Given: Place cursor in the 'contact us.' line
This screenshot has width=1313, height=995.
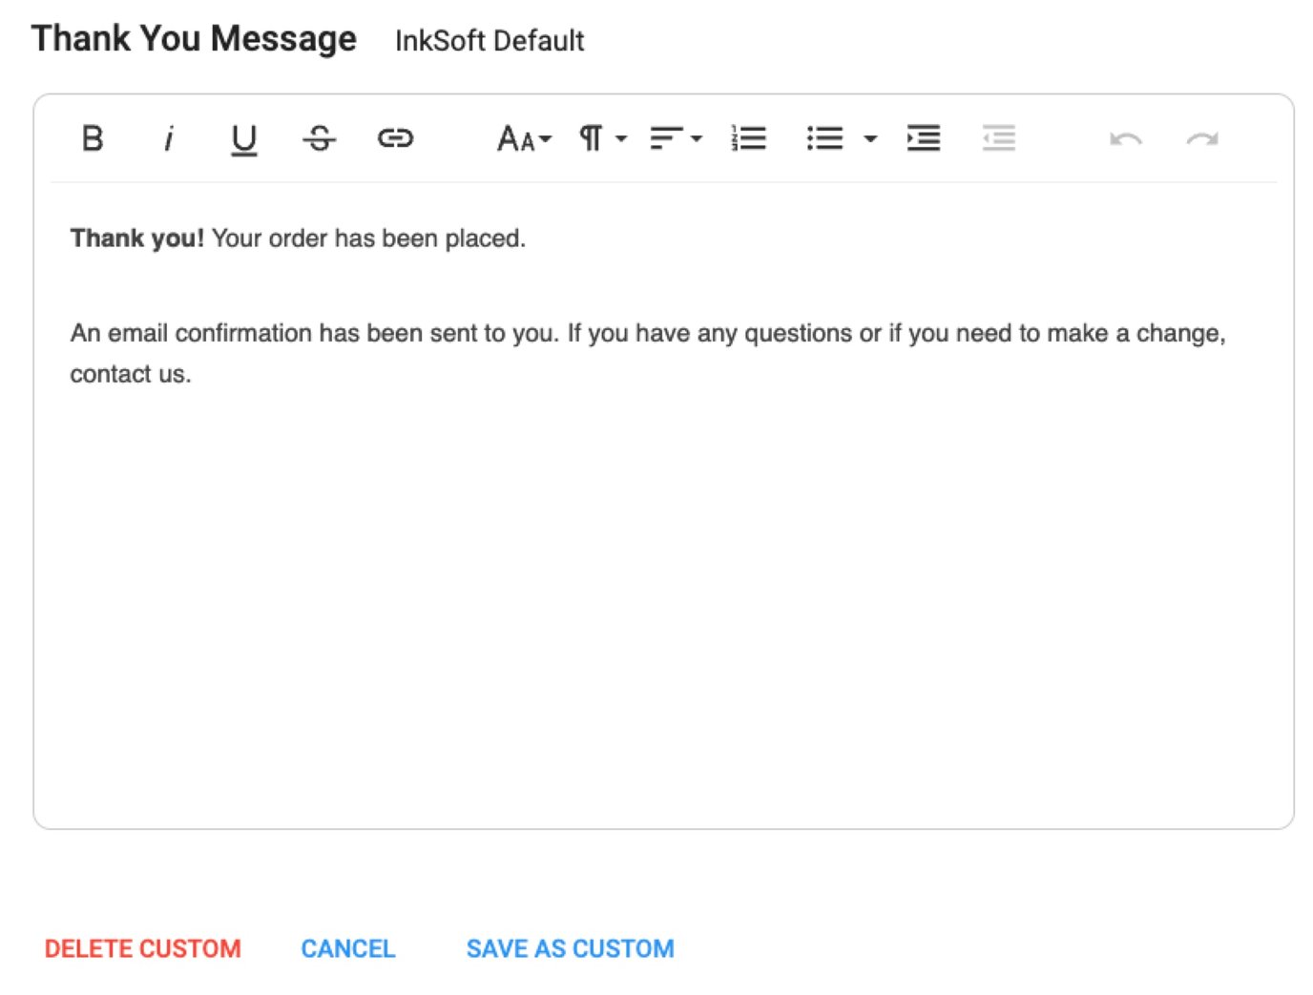Looking at the screenshot, I should pos(131,374).
